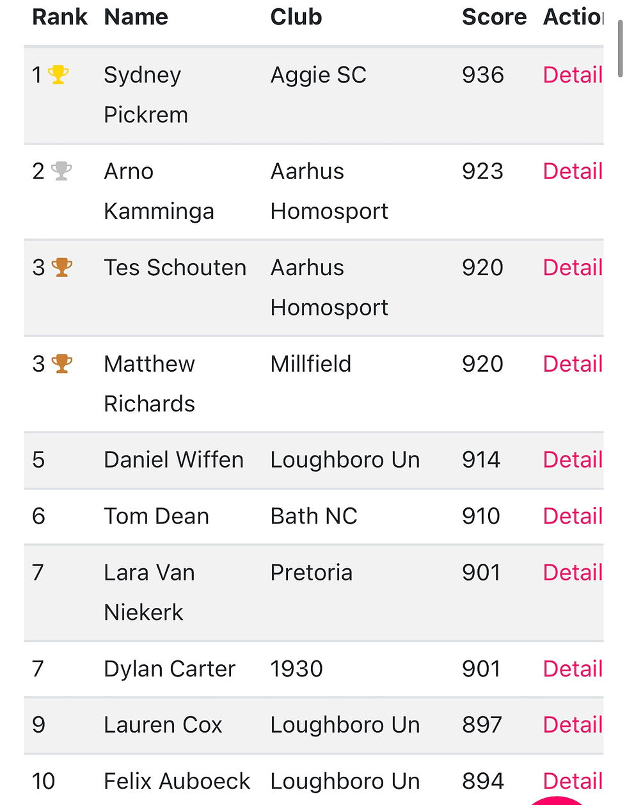Click the Rank column header
Viewport: 627px width, 805px height.
pos(60,17)
